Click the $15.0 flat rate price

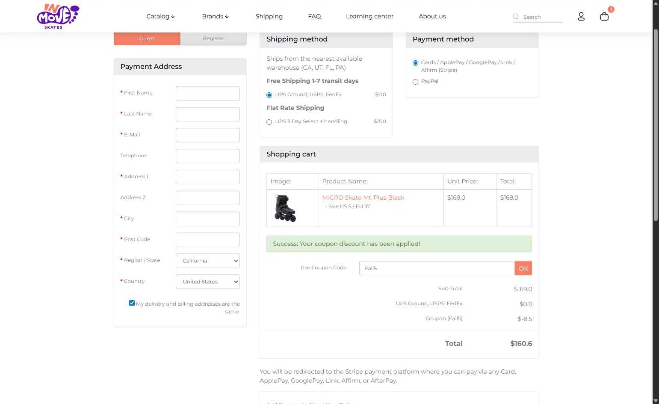(380, 121)
